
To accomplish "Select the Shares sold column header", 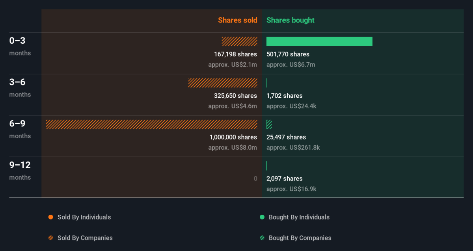I will point(237,20).
